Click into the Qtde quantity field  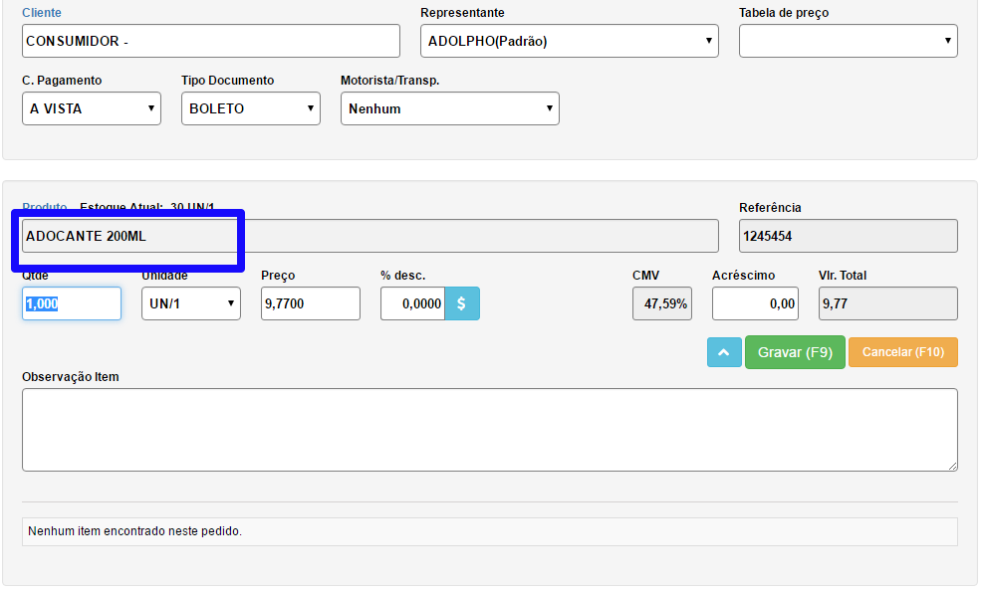click(x=71, y=303)
